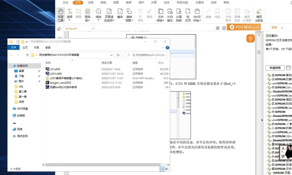Collapse the search panel using side arrow
Image resolution: width=292 pixels, height=175 pixels.
click(262, 120)
